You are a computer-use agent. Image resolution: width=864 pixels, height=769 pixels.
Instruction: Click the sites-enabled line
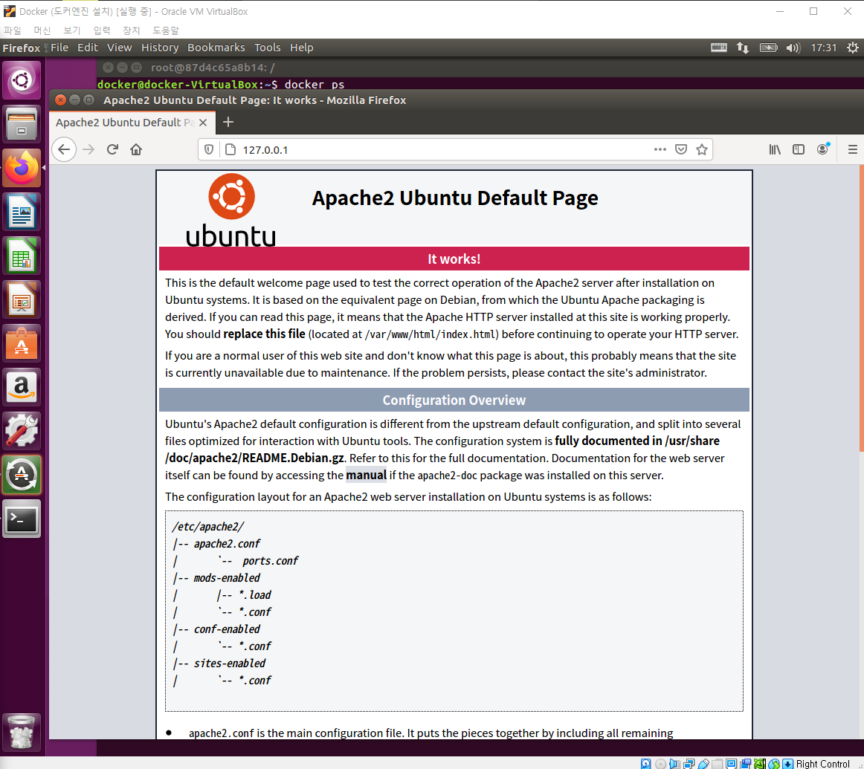[x=229, y=663]
